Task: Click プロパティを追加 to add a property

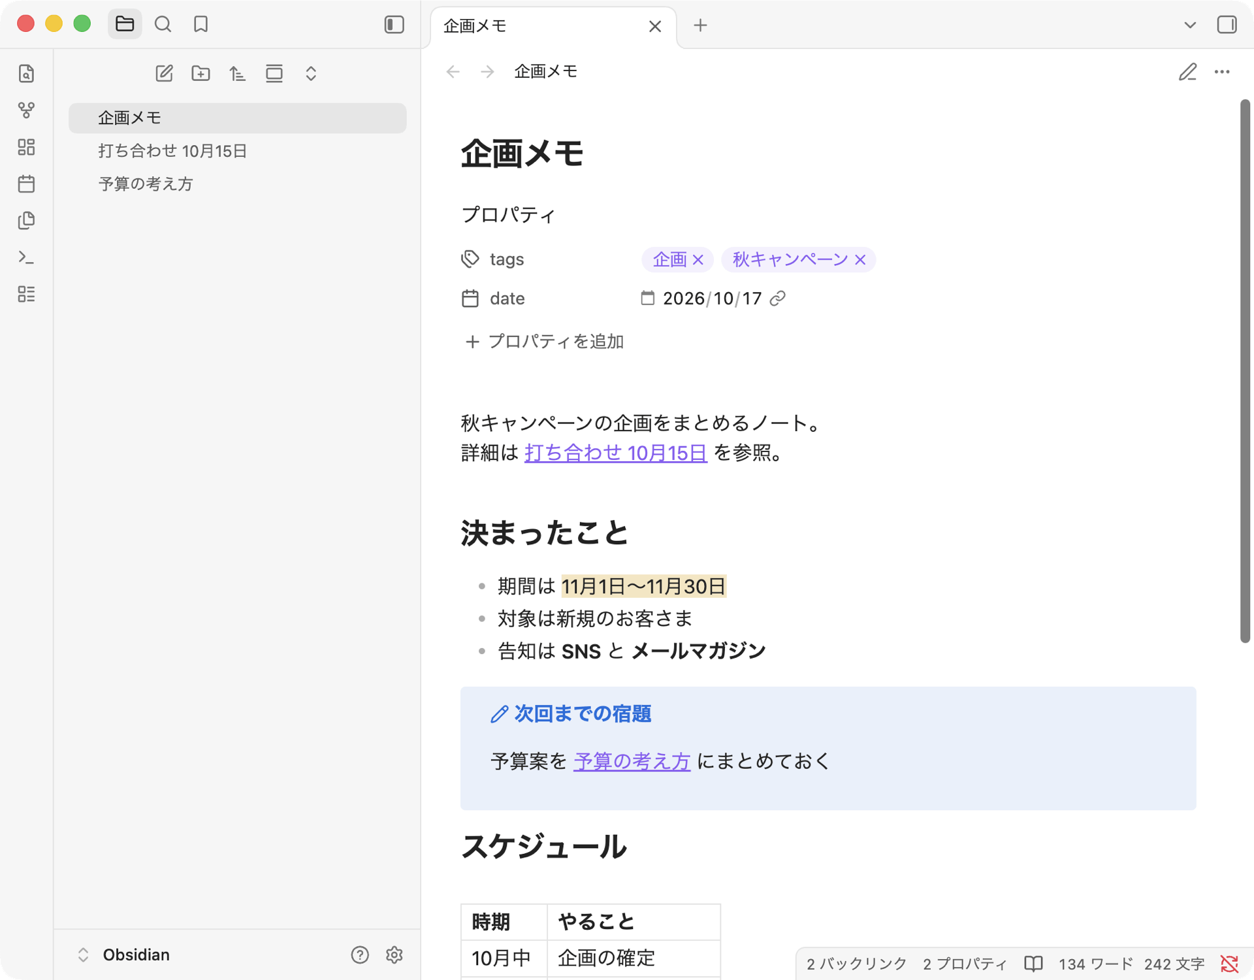Action: coord(544,342)
